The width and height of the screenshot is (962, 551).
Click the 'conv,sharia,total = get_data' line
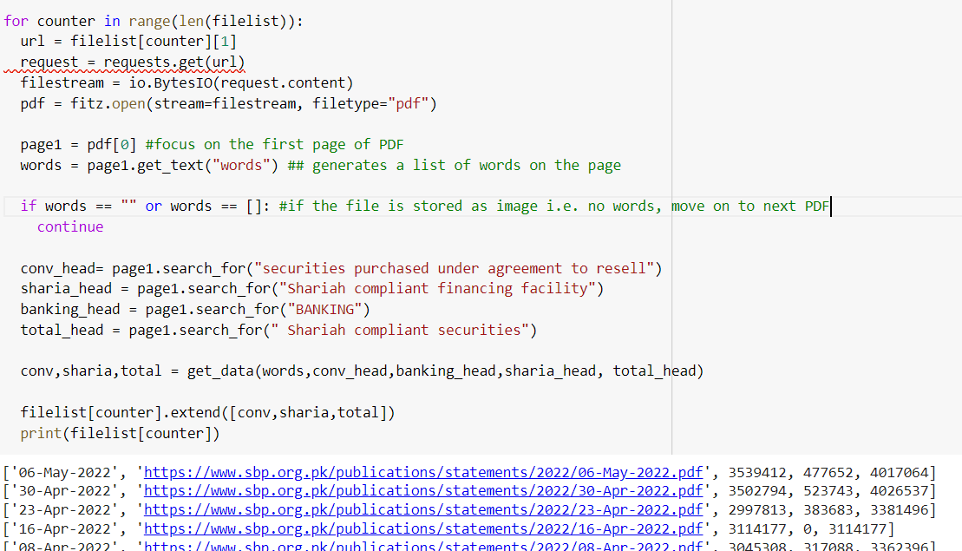coord(362,371)
